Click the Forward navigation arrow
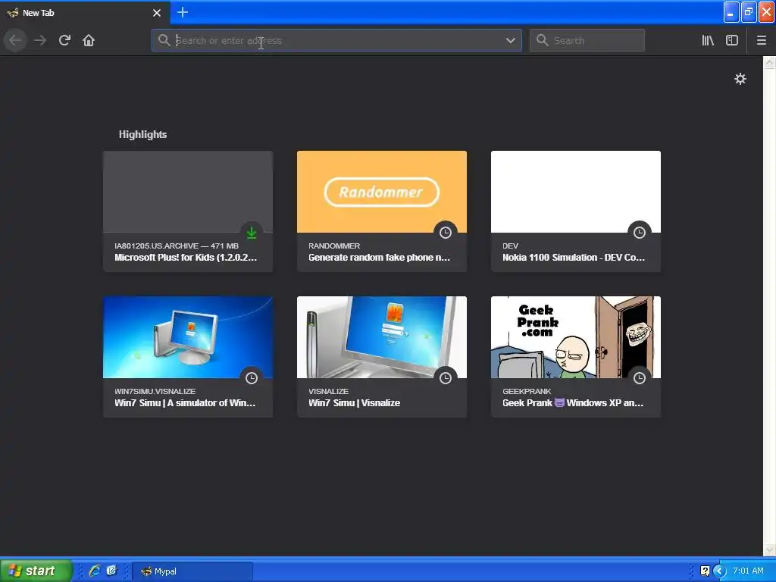 click(x=40, y=40)
